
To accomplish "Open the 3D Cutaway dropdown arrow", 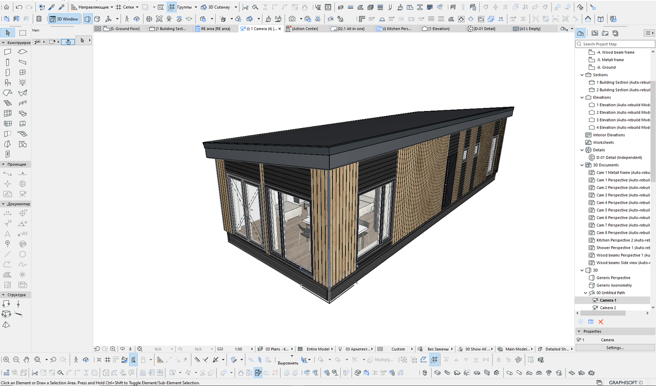I will point(236,7).
